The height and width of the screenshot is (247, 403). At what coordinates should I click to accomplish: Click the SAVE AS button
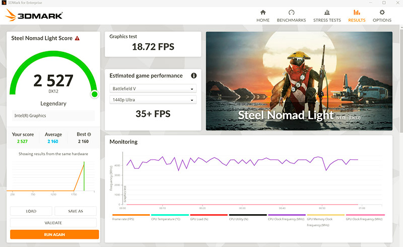[x=75, y=211]
